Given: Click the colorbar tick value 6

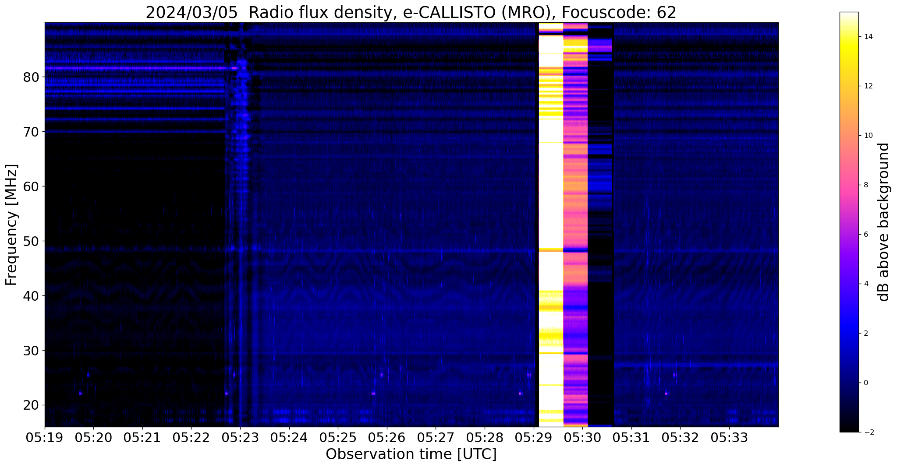Looking at the screenshot, I should click(865, 235).
